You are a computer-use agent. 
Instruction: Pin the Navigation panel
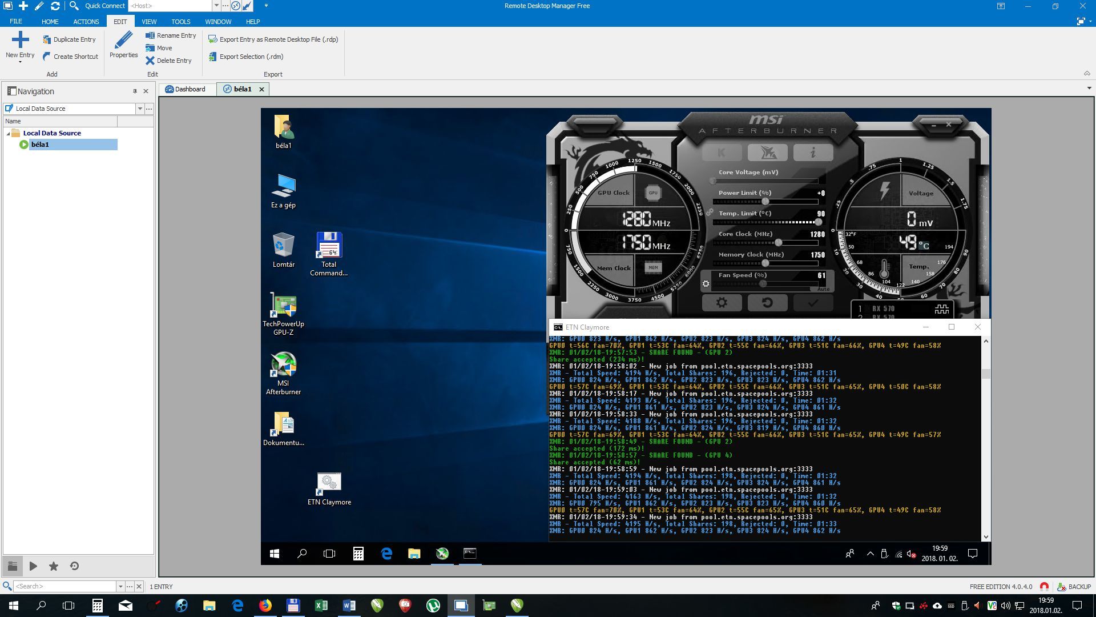coord(135,91)
